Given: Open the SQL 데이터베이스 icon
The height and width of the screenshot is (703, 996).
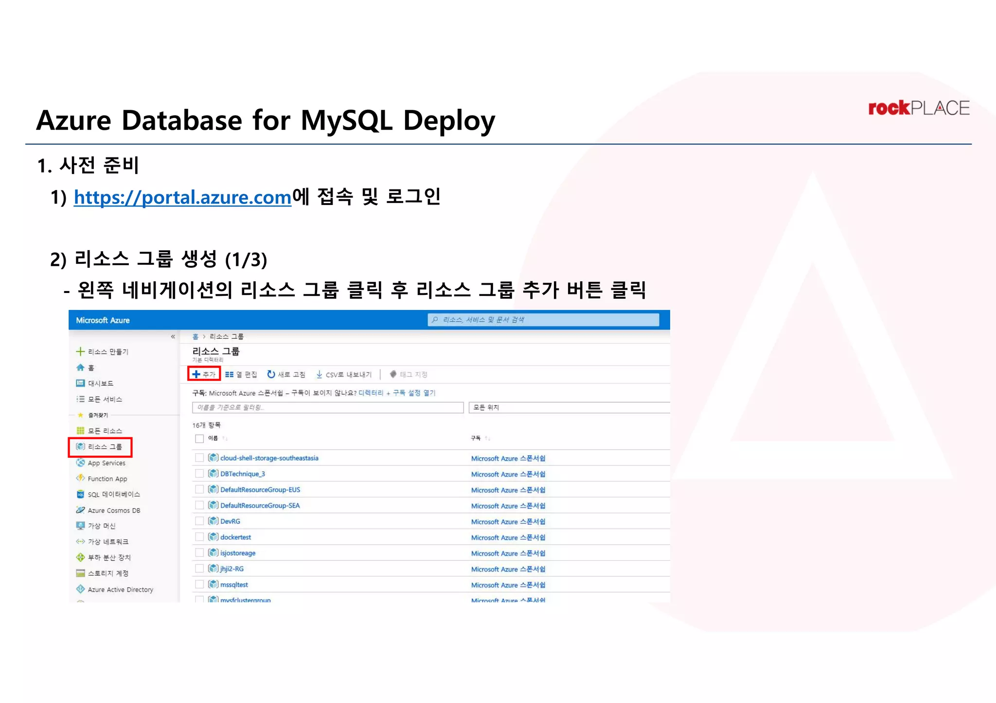Looking at the screenshot, I should point(80,494).
